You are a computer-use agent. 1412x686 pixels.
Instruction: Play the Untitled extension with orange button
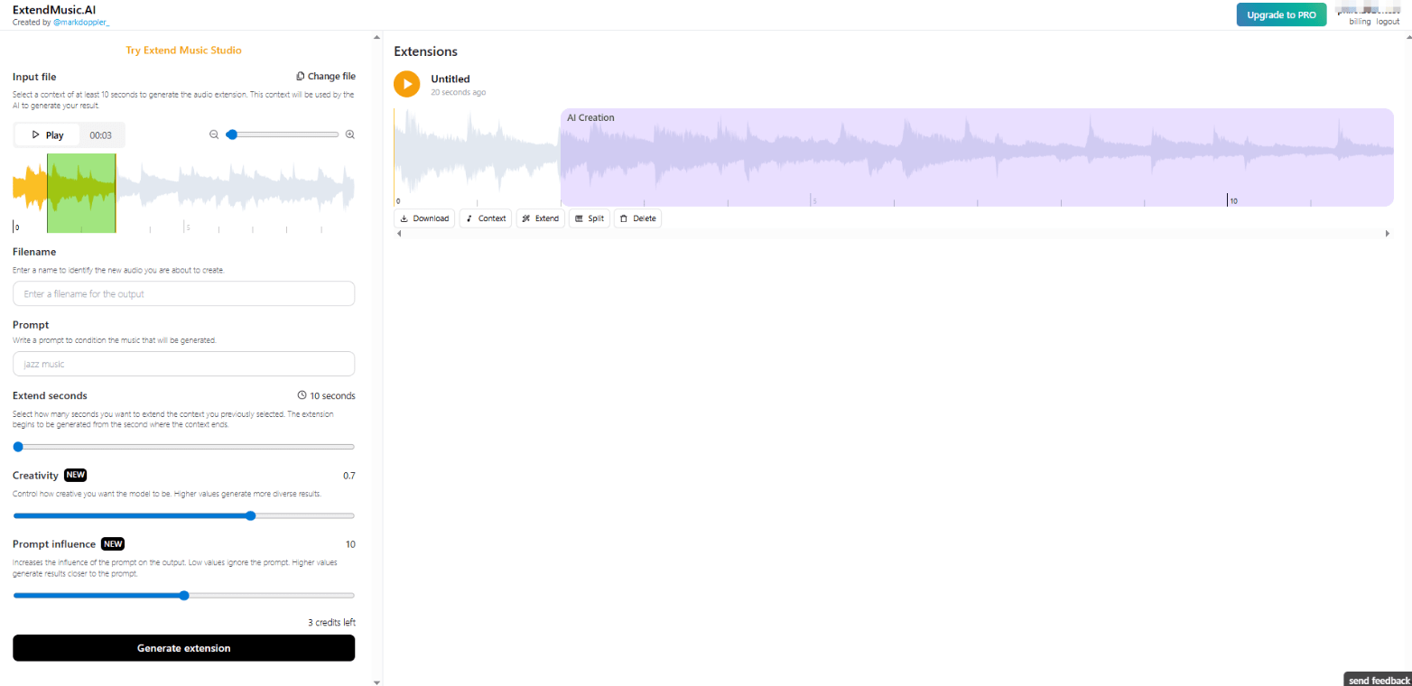406,84
